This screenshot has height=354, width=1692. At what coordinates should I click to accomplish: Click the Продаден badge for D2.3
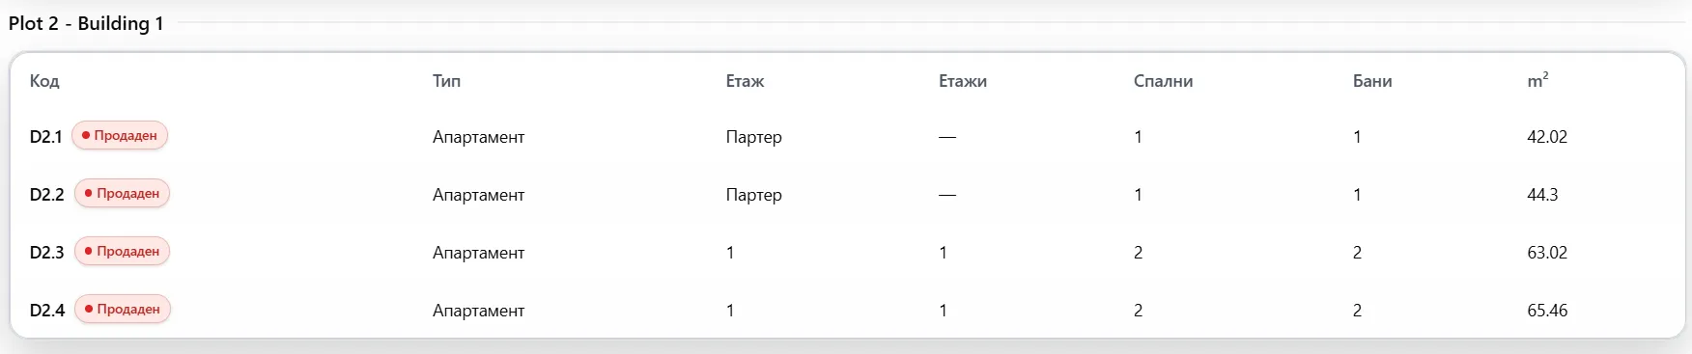pos(122,251)
